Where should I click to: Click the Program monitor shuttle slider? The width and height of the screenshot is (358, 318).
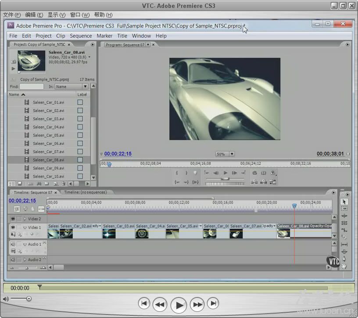(225, 179)
